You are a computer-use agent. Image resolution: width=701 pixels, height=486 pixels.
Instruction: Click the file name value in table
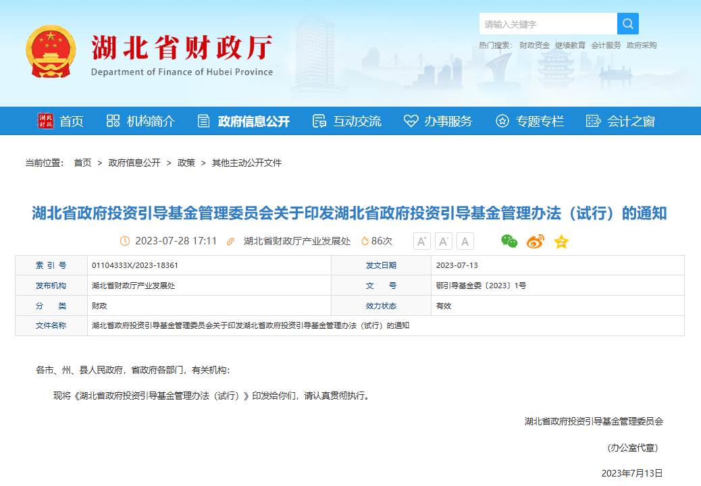(x=251, y=325)
